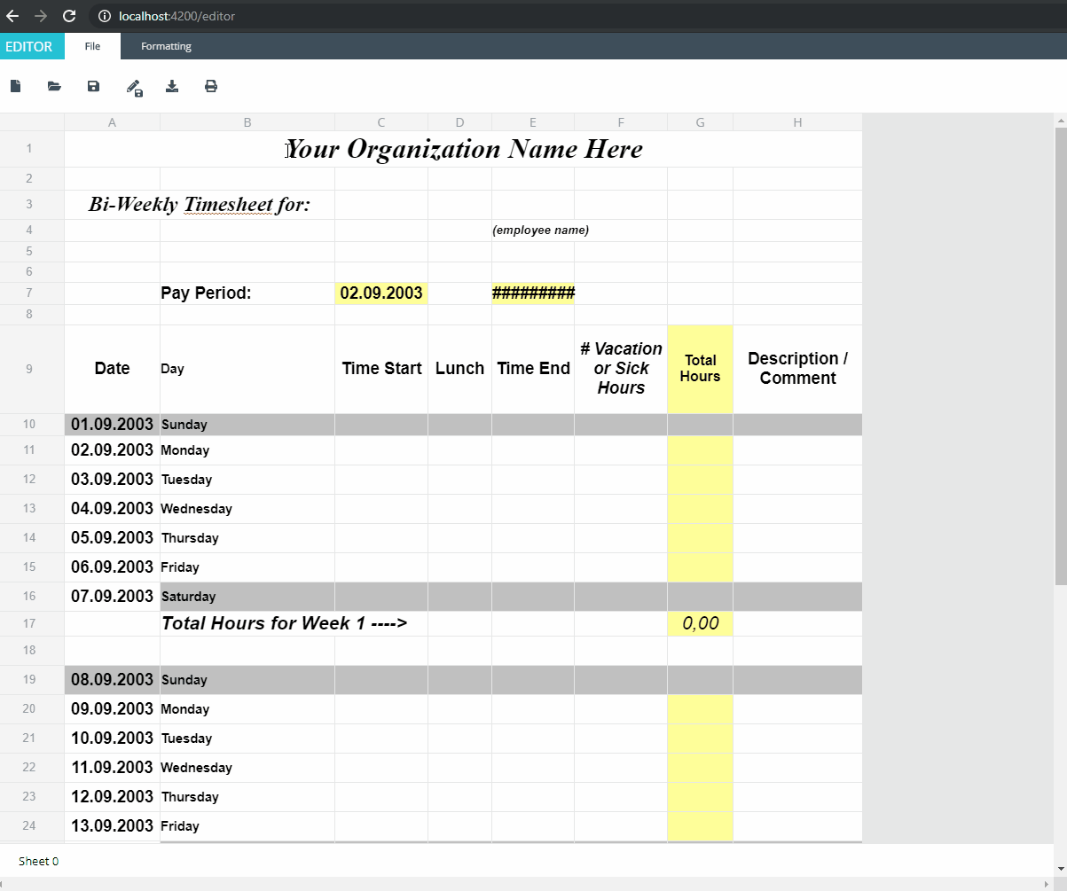Screen dimensions: 1067x891
Task: Open a file with the folder icon
Action: tap(54, 86)
